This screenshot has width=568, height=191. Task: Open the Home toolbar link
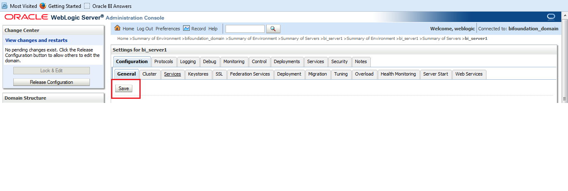coord(128,29)
